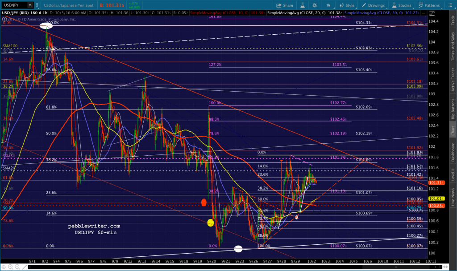Viewport: 457px width, 271px height.
Task: Click the $104.31 Fibonacci level label
Action: point(364,23)
